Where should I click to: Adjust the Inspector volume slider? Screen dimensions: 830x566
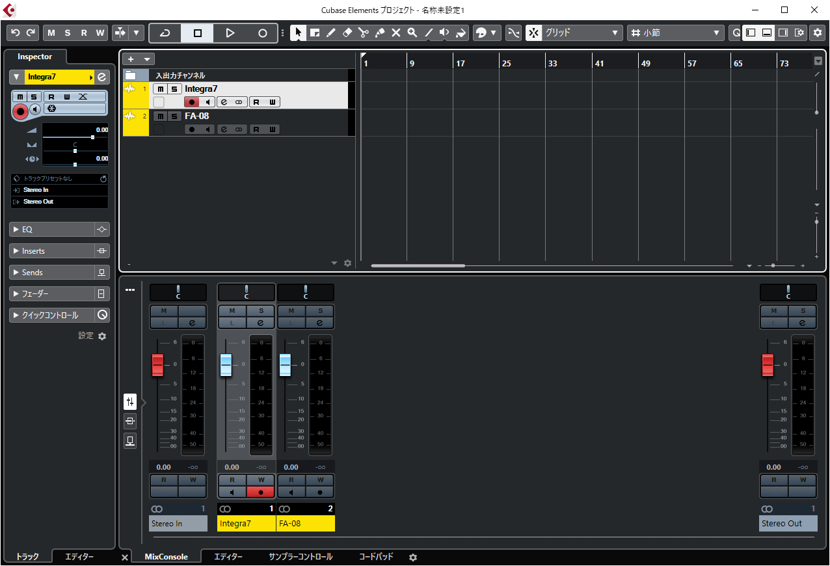[x=75, y=137]
